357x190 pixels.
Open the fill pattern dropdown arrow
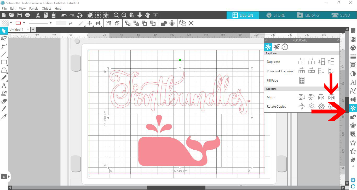coord(11,23)
